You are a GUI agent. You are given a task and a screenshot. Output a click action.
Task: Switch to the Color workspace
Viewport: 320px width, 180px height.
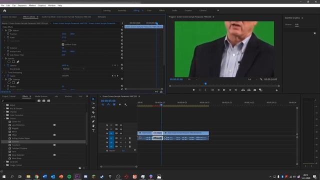point(149,10)
